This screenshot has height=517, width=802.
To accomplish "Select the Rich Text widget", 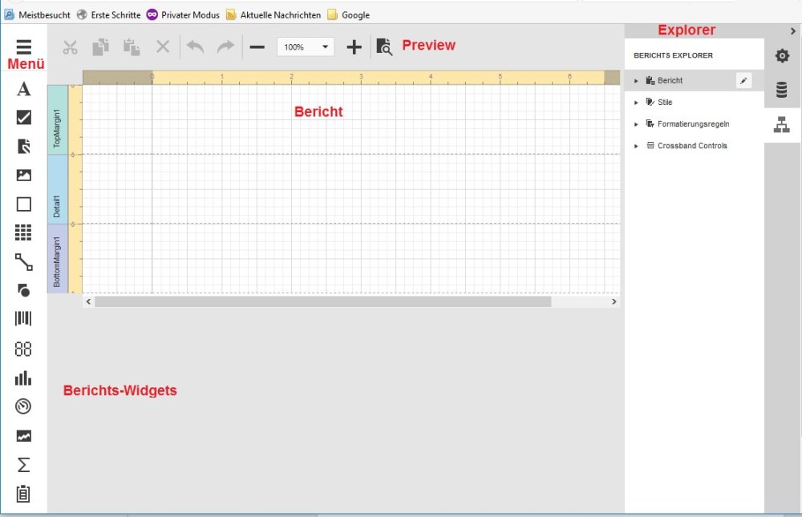I will [23, 146].
